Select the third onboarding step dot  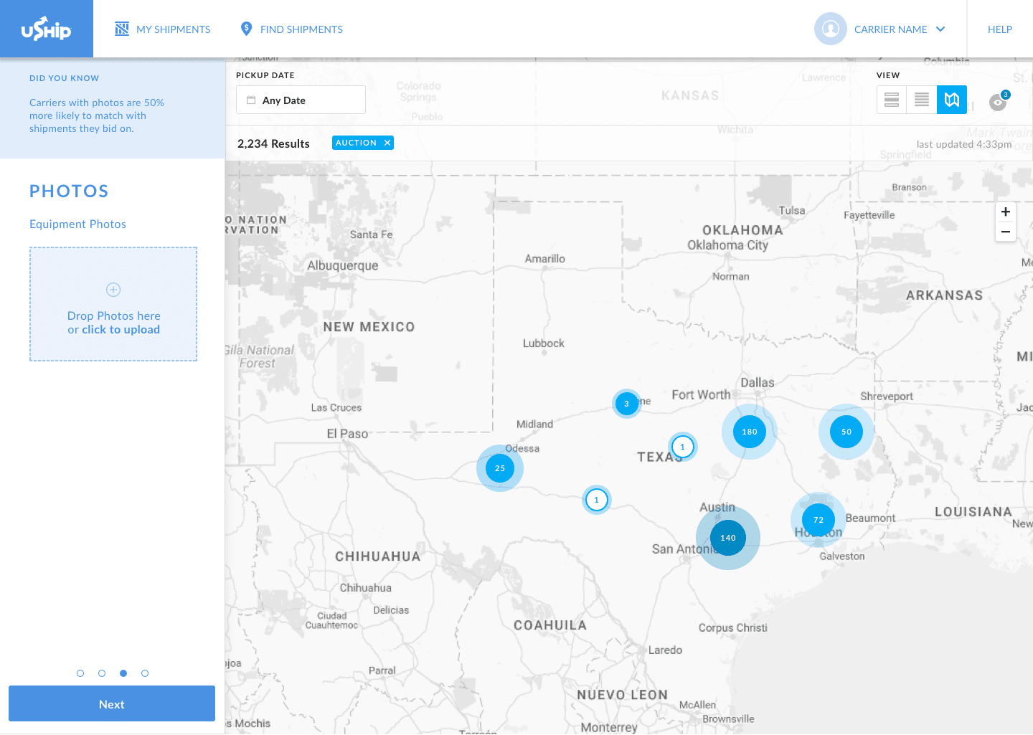(123, 673)
